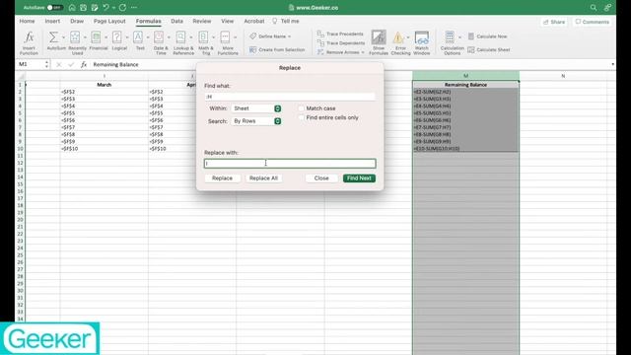Viewport: 631px width, 355px height.
Task: Open Date & Time functions
Action: coord(161,42)
